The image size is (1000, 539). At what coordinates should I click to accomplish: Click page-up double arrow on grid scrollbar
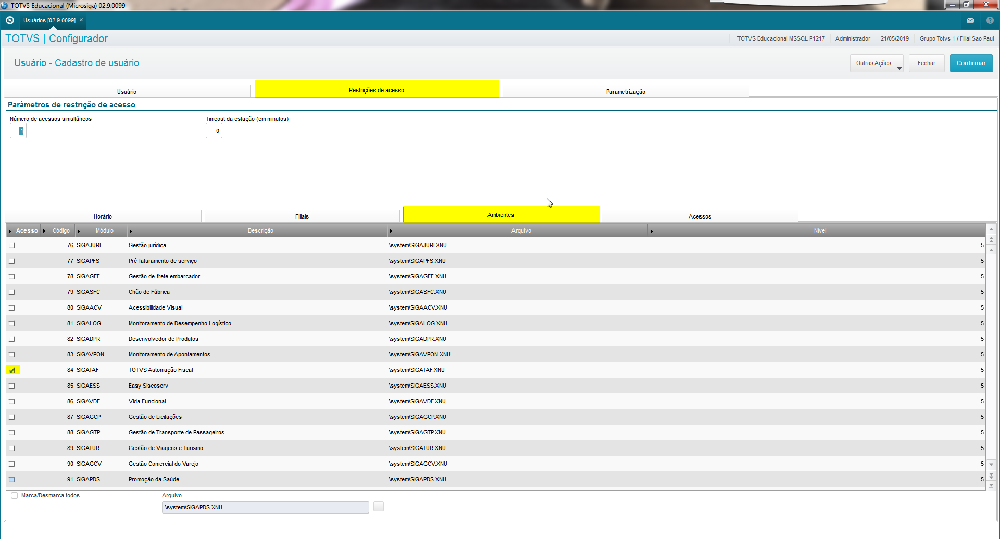991,240
